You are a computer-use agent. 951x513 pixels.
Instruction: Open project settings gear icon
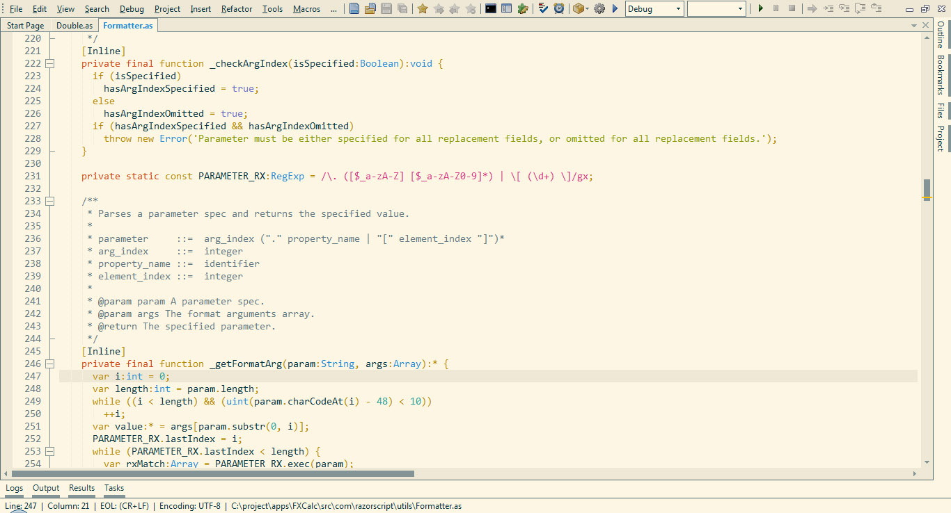(x=599, y=9)
